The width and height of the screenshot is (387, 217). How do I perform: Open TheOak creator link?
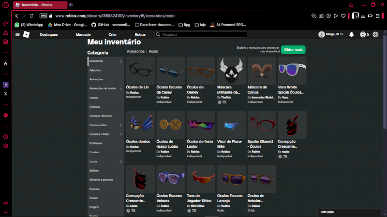coord(226,98)
